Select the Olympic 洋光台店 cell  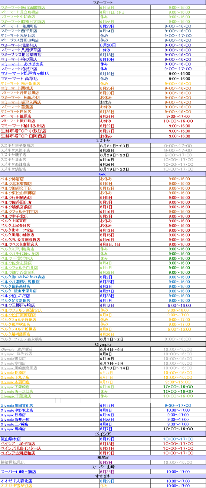coord(50,354)
